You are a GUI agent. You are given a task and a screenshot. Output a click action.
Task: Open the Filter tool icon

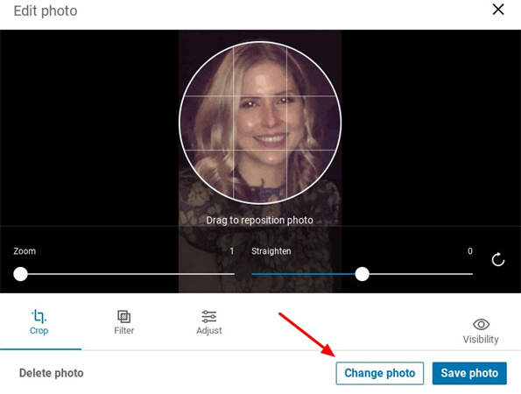coord(124,317)
